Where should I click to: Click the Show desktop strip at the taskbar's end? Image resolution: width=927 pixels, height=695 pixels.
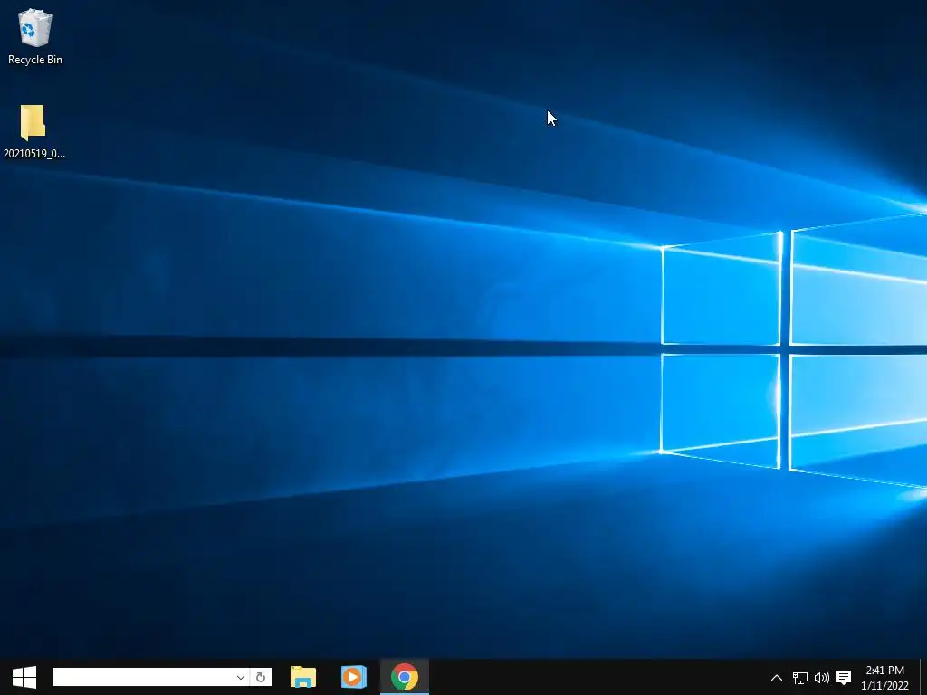click(922, 677)
